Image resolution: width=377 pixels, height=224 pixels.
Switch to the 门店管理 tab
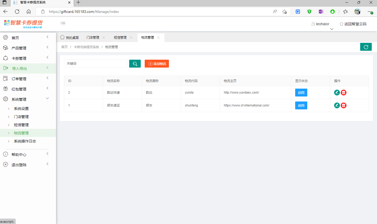[93, 38]
